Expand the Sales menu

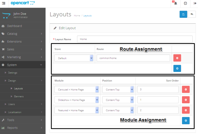[23, 49]
